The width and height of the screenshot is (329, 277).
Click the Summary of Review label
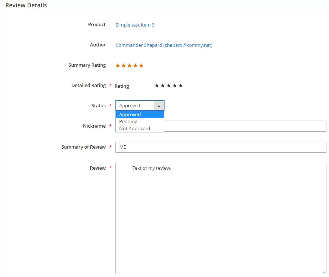click(83, 147)
